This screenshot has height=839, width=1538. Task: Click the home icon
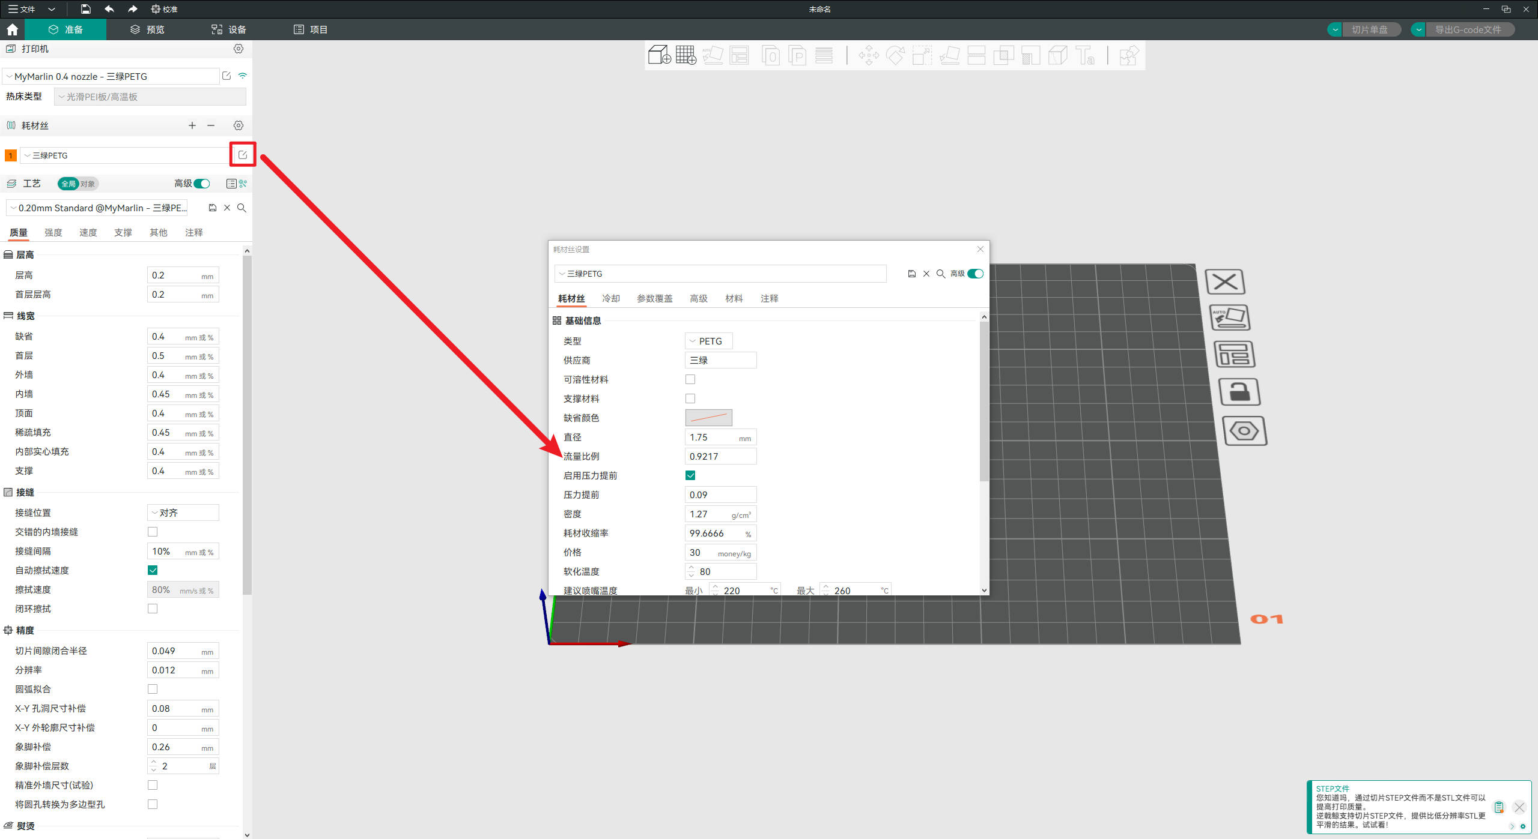(x=12, y=29)
